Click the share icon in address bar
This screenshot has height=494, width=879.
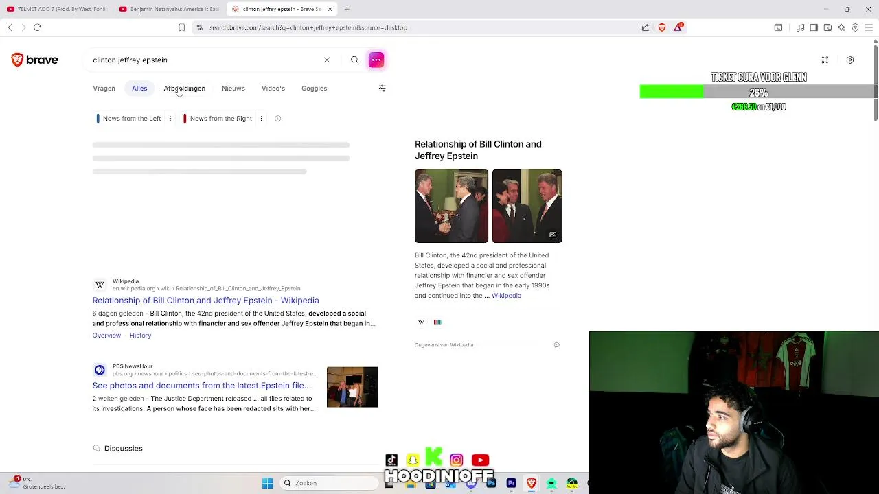pos(646,27)
